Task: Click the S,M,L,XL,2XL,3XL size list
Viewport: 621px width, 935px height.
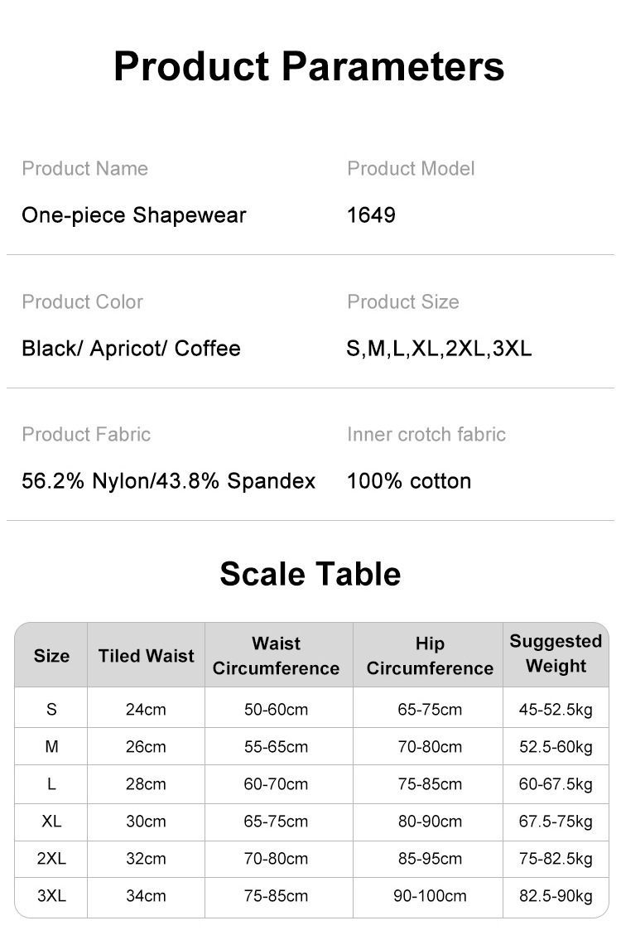Action: point(439,348)
